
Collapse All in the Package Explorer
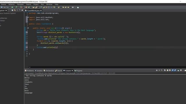pyautogui.click(x=12, y=10)
